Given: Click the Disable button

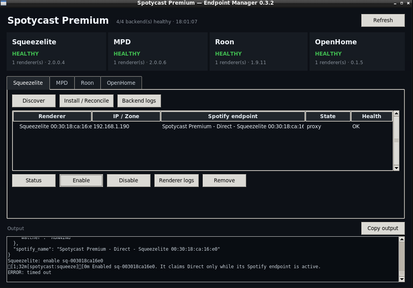Looking at the screenshot, I should tap(129, 181).
